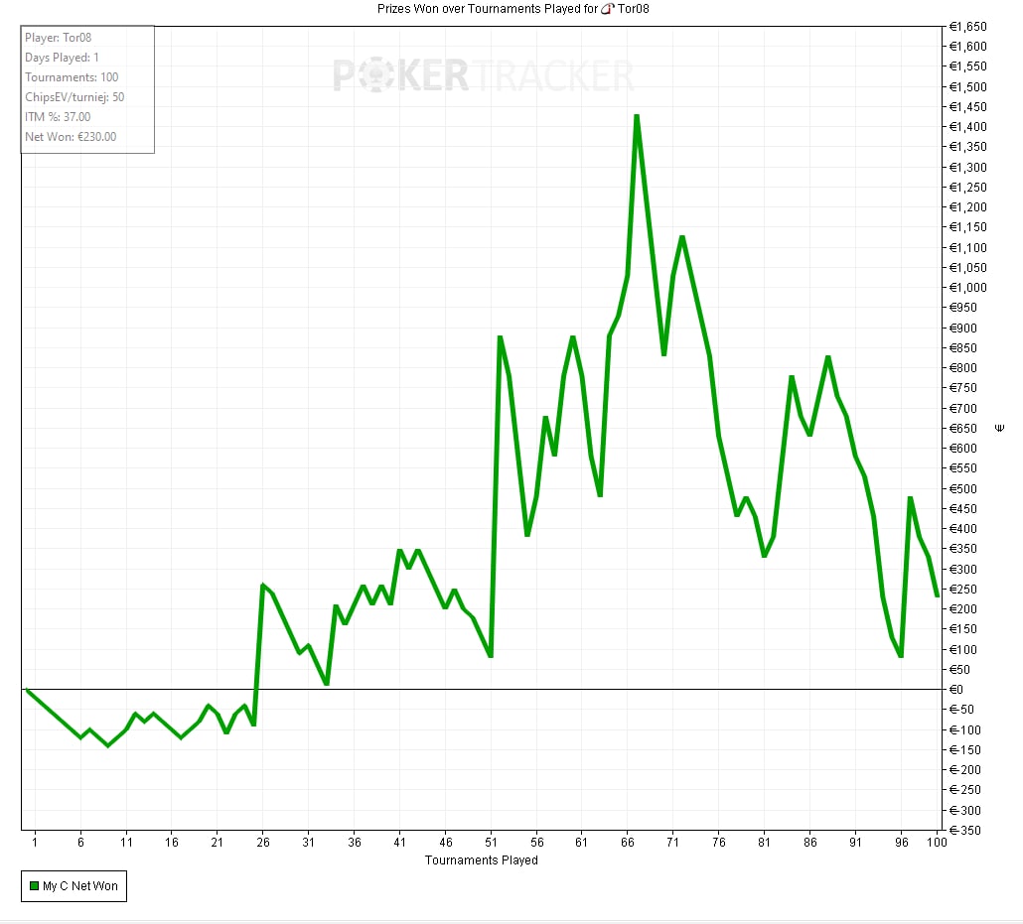
Task: Click the green My C Net Won legend swatch
Action: (x=34, y=886)
